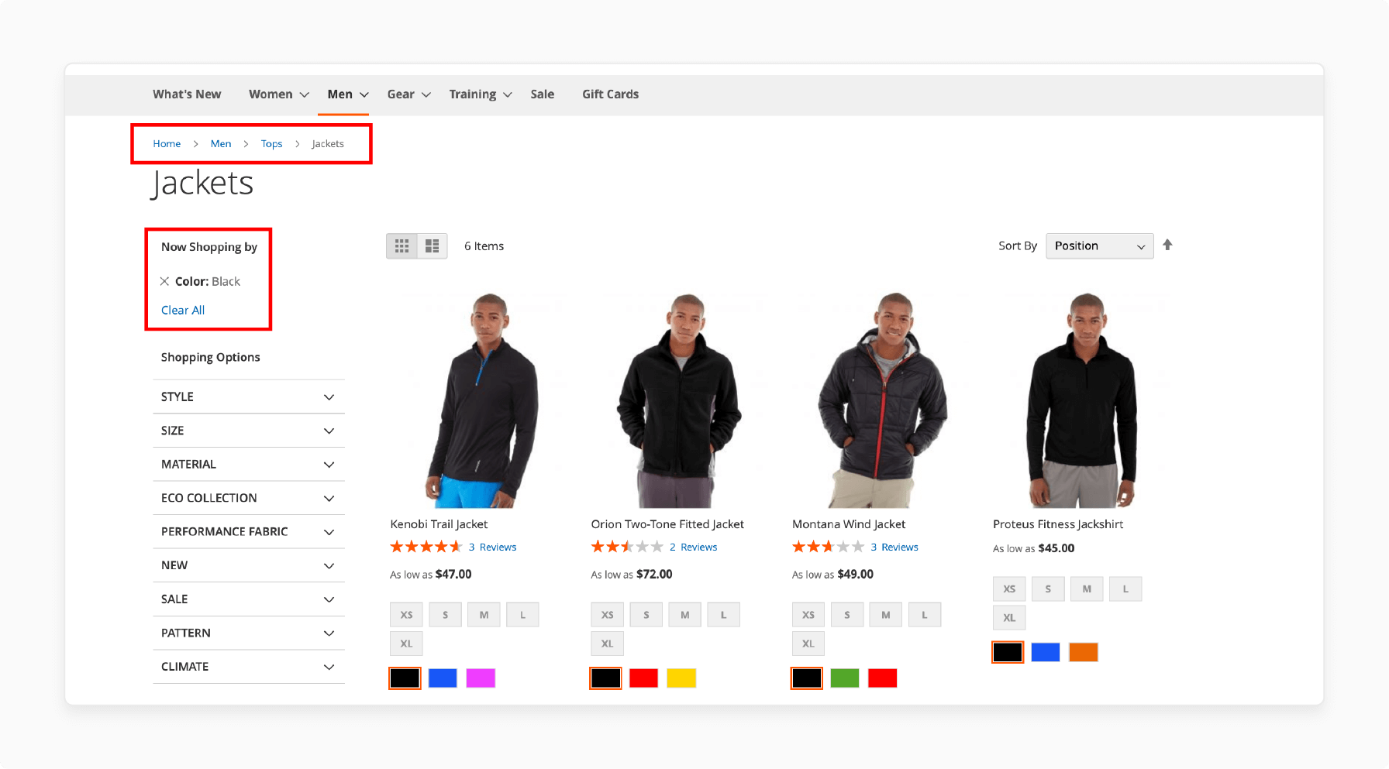Expand the PATTERN filter
The height and width of the screenshot is (769, 1389).
click(249, 633)
